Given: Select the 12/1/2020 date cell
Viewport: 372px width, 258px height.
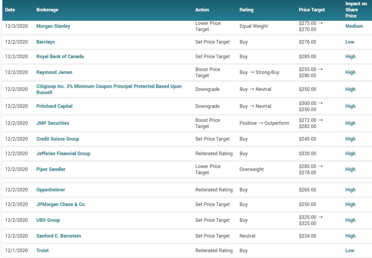Looking at the screenshot, I should (x=16, y=250).
